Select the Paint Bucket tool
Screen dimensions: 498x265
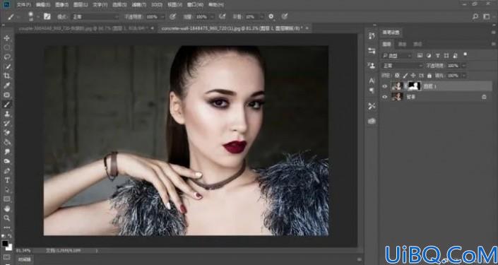(x=6, y=142)
